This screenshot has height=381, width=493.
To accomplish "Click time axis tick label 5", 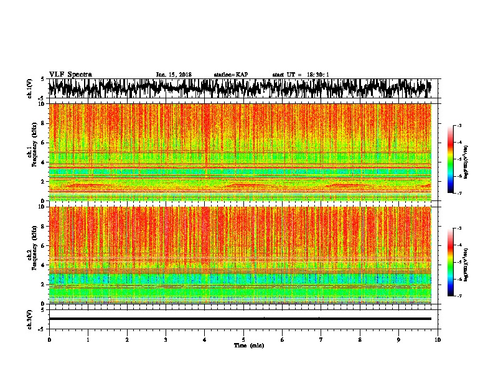I will click(243, 340).
